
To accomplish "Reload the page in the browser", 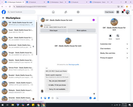I will (x=10, y=6).
